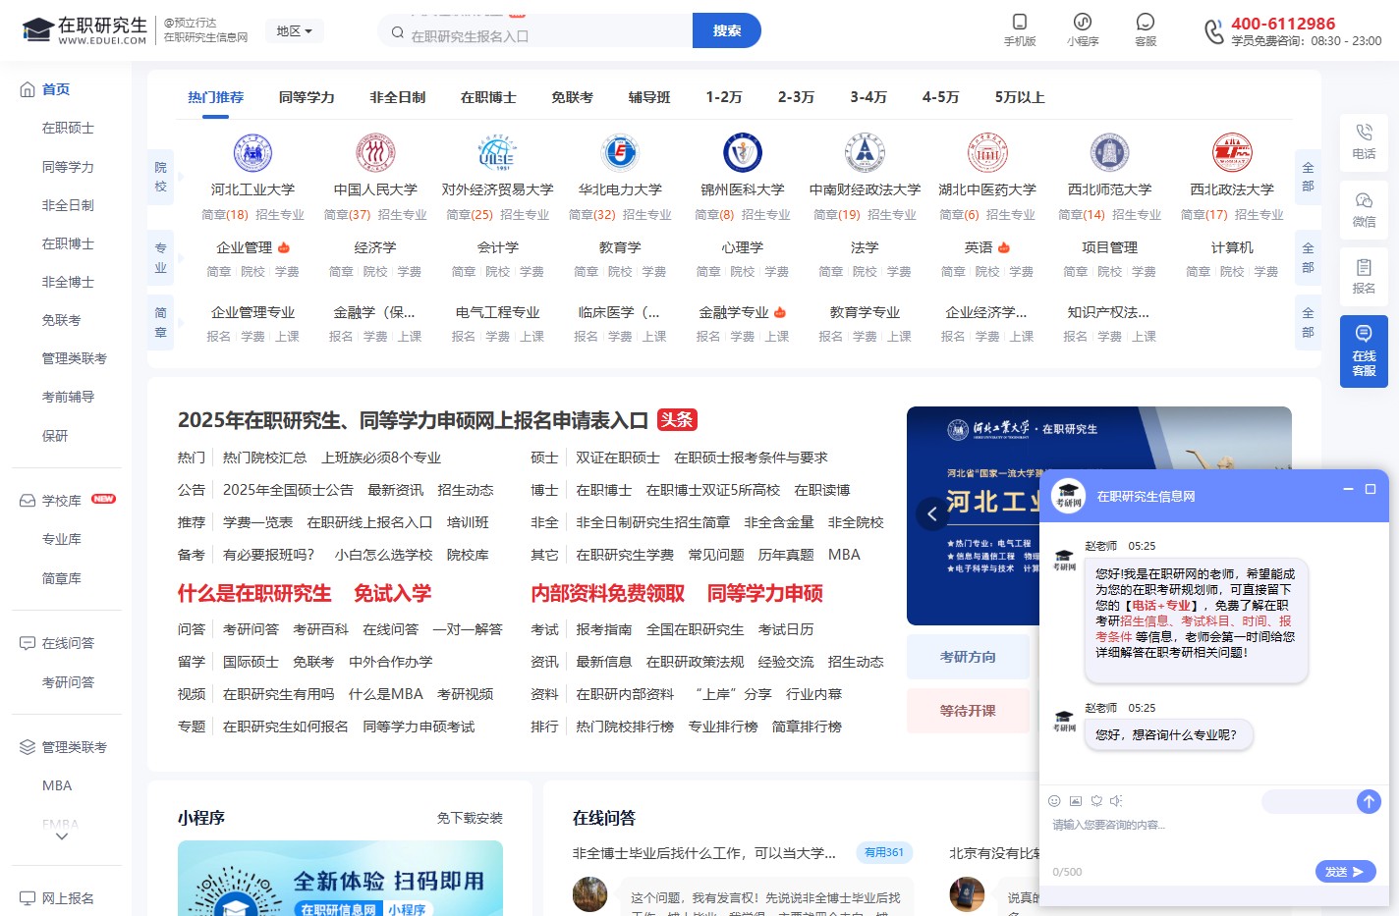Expand the sidebar down chevron below EMBA
This screenshot has width=1399, height=916.
tap(62, 836)
